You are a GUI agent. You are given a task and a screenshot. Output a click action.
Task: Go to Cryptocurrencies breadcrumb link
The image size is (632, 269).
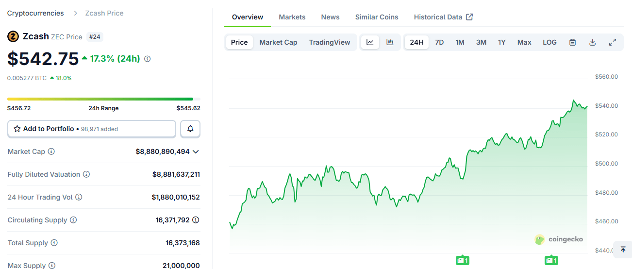coord(35,13)
